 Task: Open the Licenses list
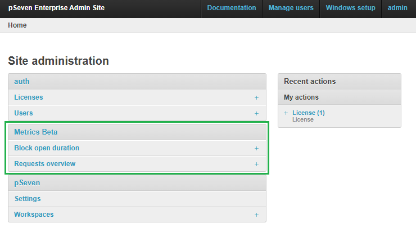tap(29, 97)
